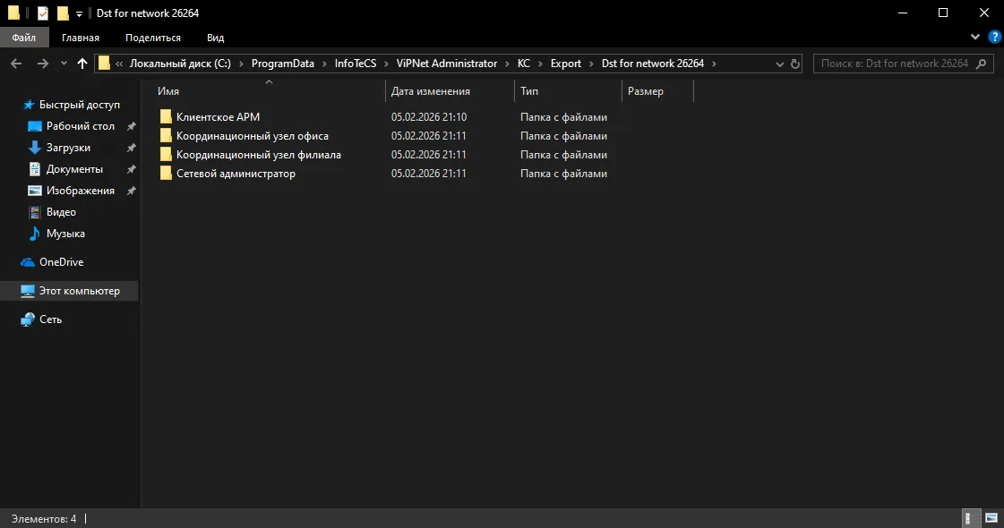This screenshot has width=1004, height=528.
Task: Click the new folder icon in title bar
Action: 63,13
